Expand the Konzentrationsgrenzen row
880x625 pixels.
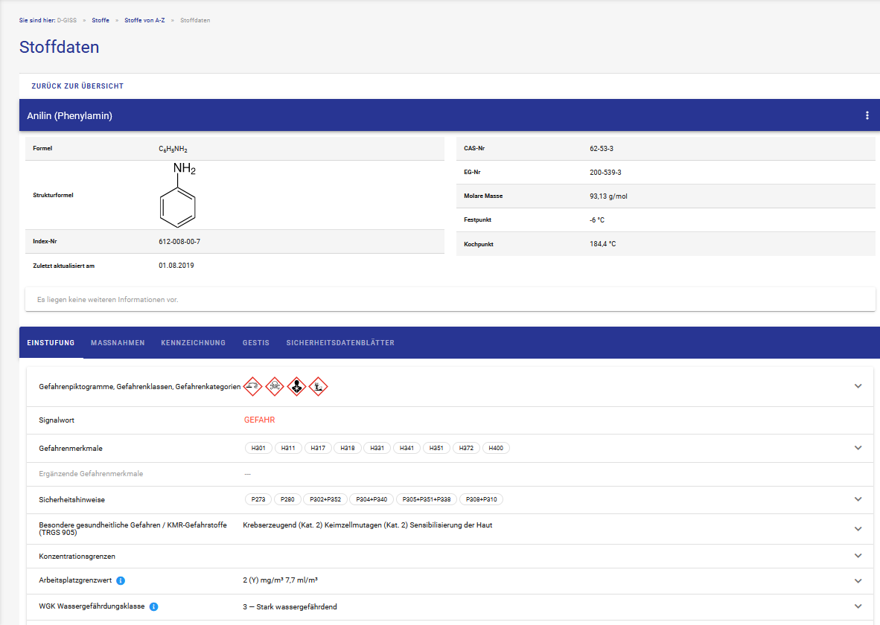858,556
